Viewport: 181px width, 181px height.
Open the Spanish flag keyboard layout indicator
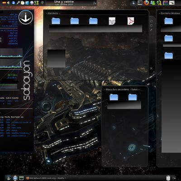click(x=4, y=3)
